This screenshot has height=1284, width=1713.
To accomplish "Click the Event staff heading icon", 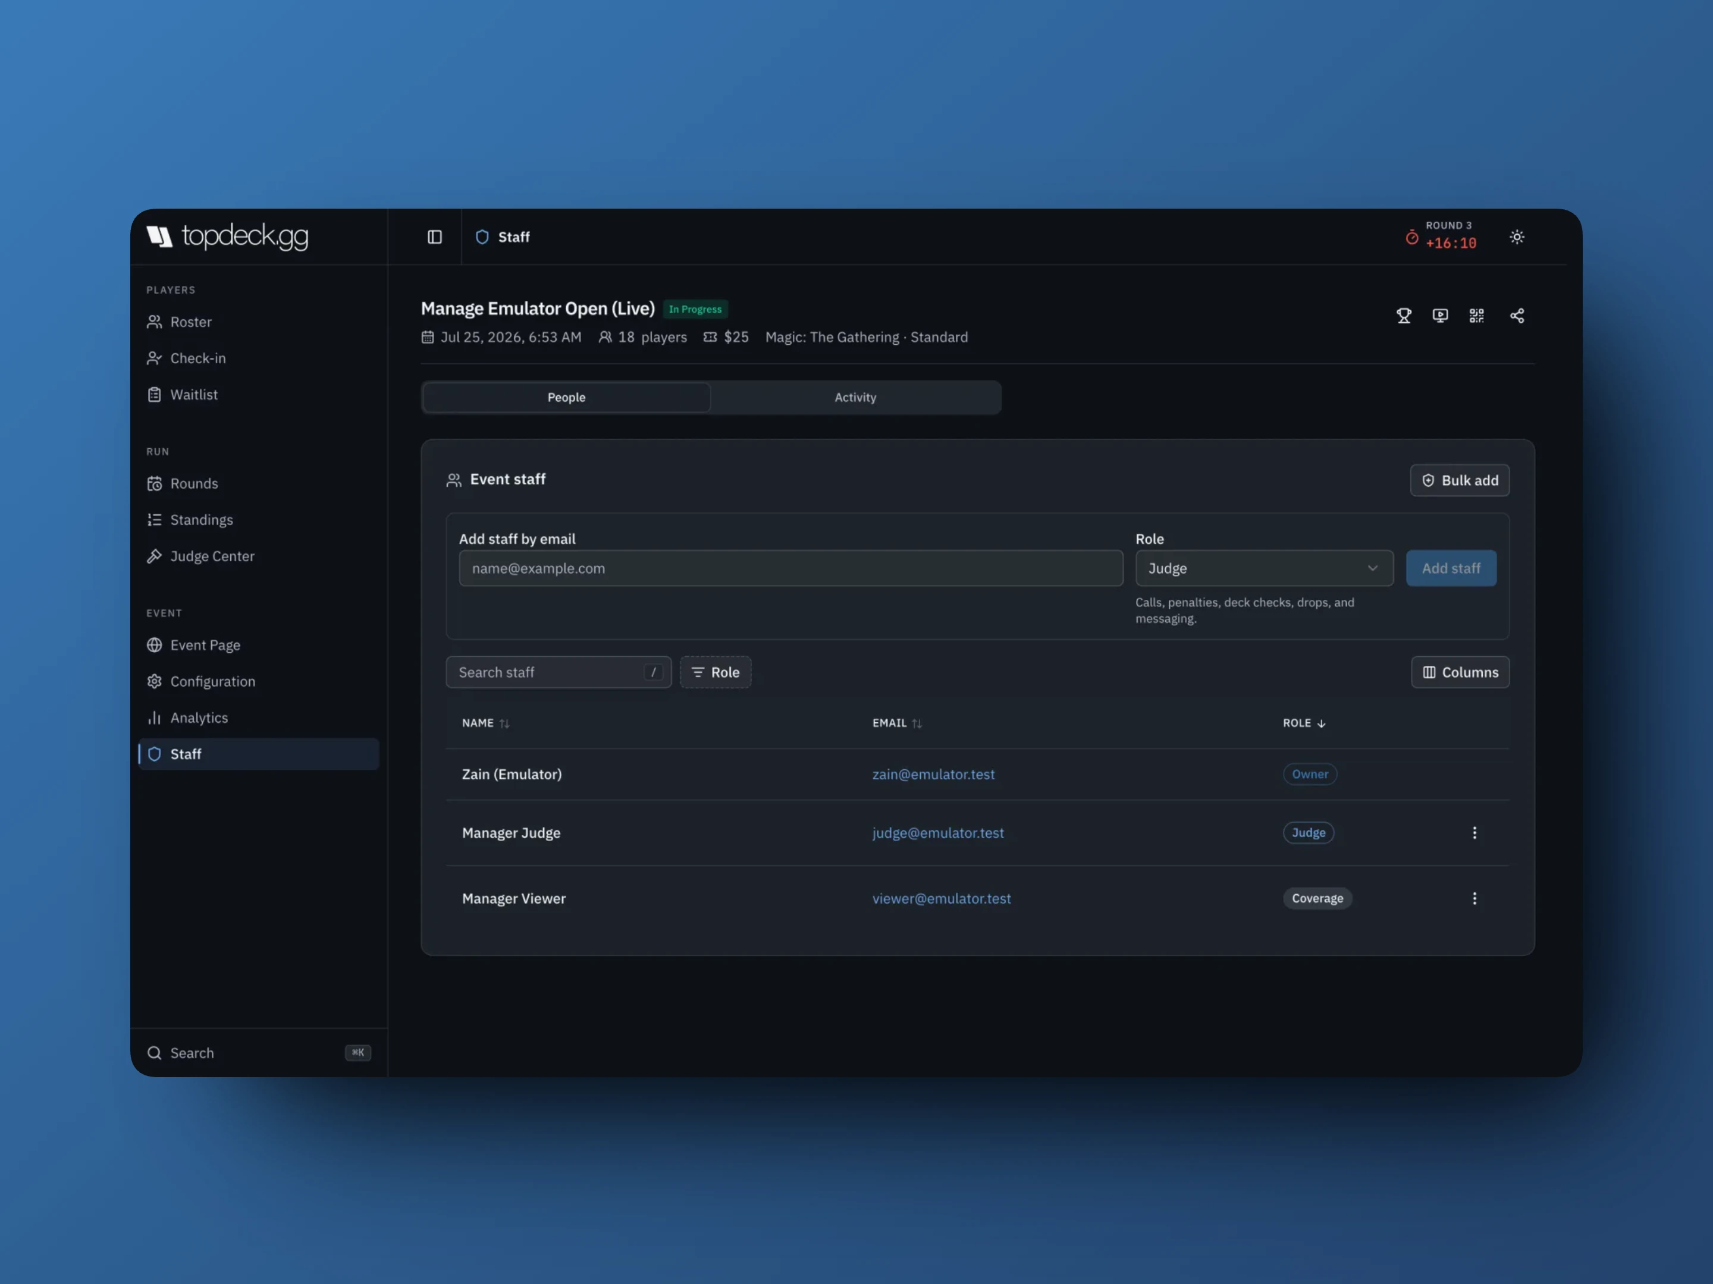I will click(454, 481).
